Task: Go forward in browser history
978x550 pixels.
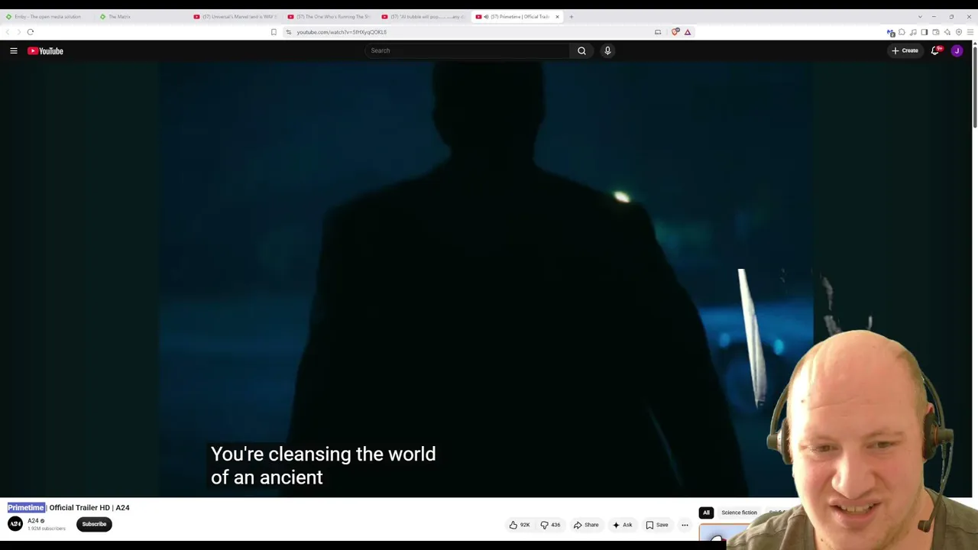Action: [x=18, y=32]
